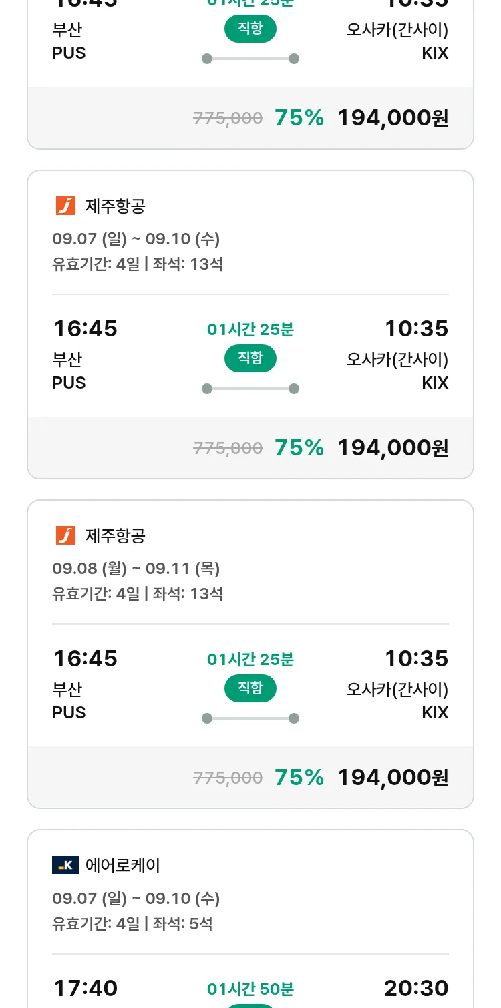
Task: Click the 75% discount on the 09.07 Jeju Air flight
Action: (x=299, y=448)
